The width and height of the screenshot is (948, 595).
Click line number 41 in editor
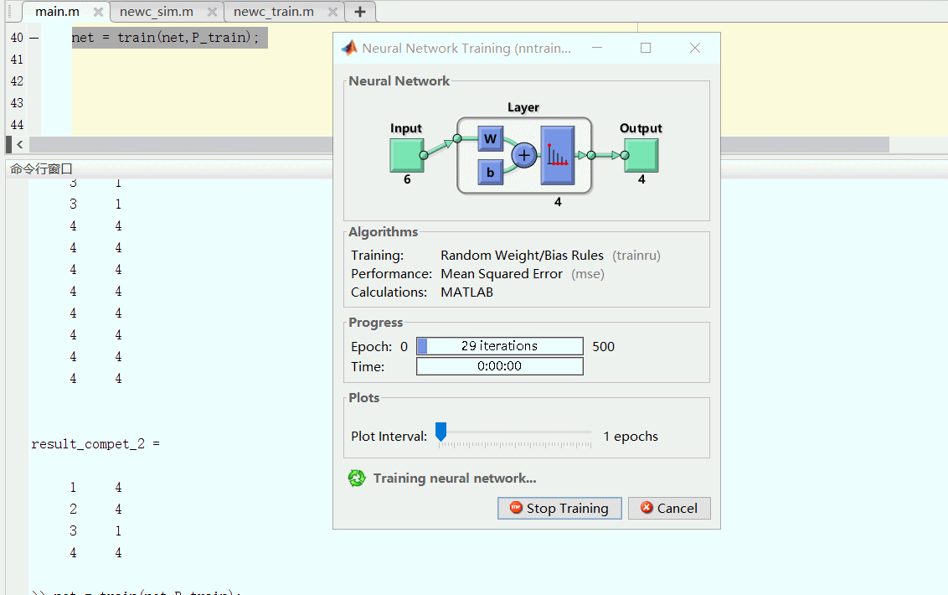coord(17,59)
